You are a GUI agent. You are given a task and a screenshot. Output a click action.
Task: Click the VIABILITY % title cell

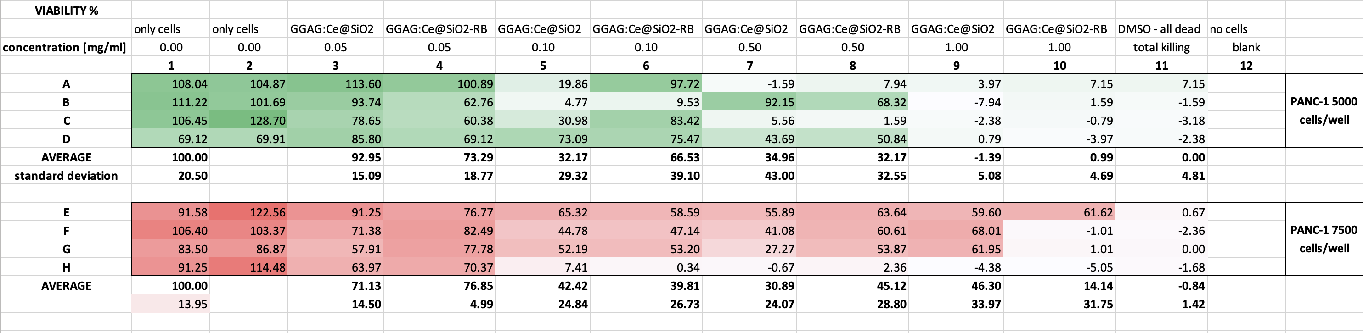(66, 11)
